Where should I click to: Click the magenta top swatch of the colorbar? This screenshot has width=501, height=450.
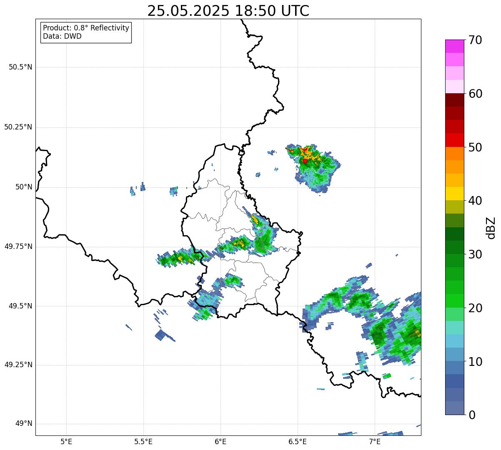pyautogui.click(x=455, y=46)
